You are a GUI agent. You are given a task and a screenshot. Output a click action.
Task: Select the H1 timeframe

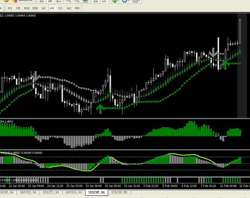point(44,8)
